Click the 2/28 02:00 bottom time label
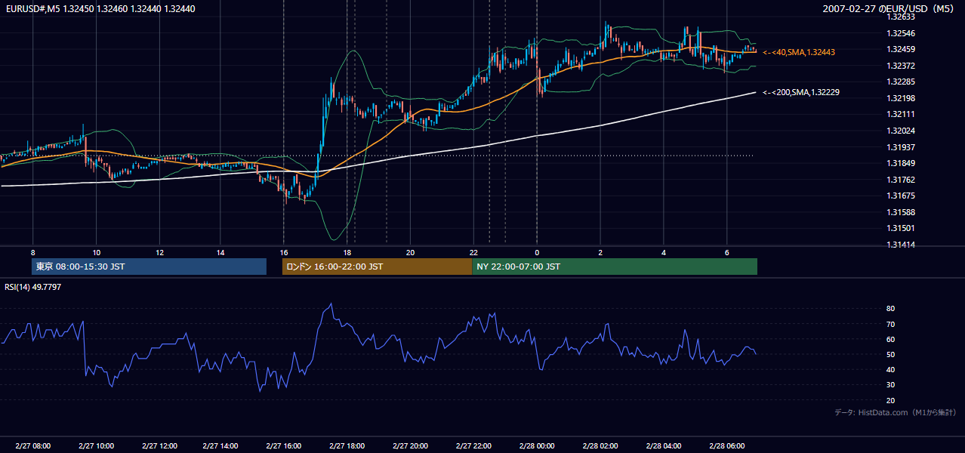Image resolution: width=965 pixels, height=453 pixels. (600, 445)
